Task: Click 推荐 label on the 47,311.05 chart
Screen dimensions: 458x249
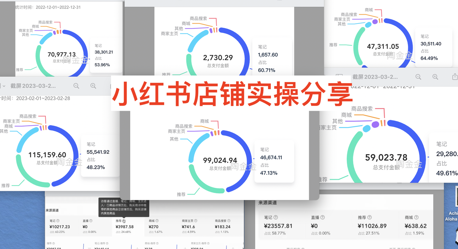Action: [333, 45]
